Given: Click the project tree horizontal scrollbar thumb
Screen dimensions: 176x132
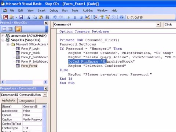Looking at the screenshot, I should [19, 82].
